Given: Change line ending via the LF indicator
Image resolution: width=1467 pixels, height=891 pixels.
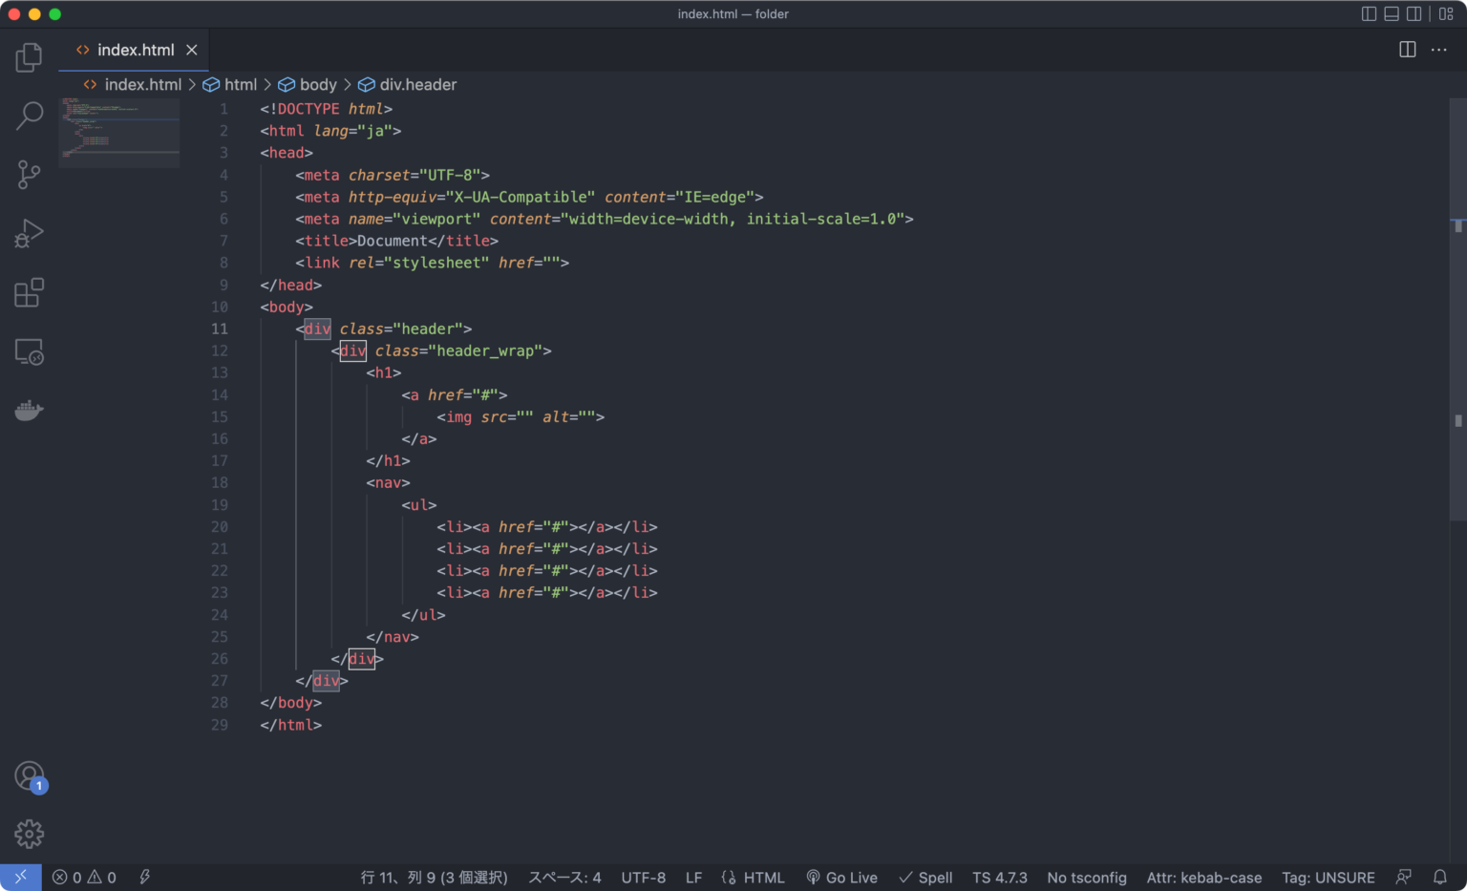Looking at the screenshot, I should click(x=693, y=877).
